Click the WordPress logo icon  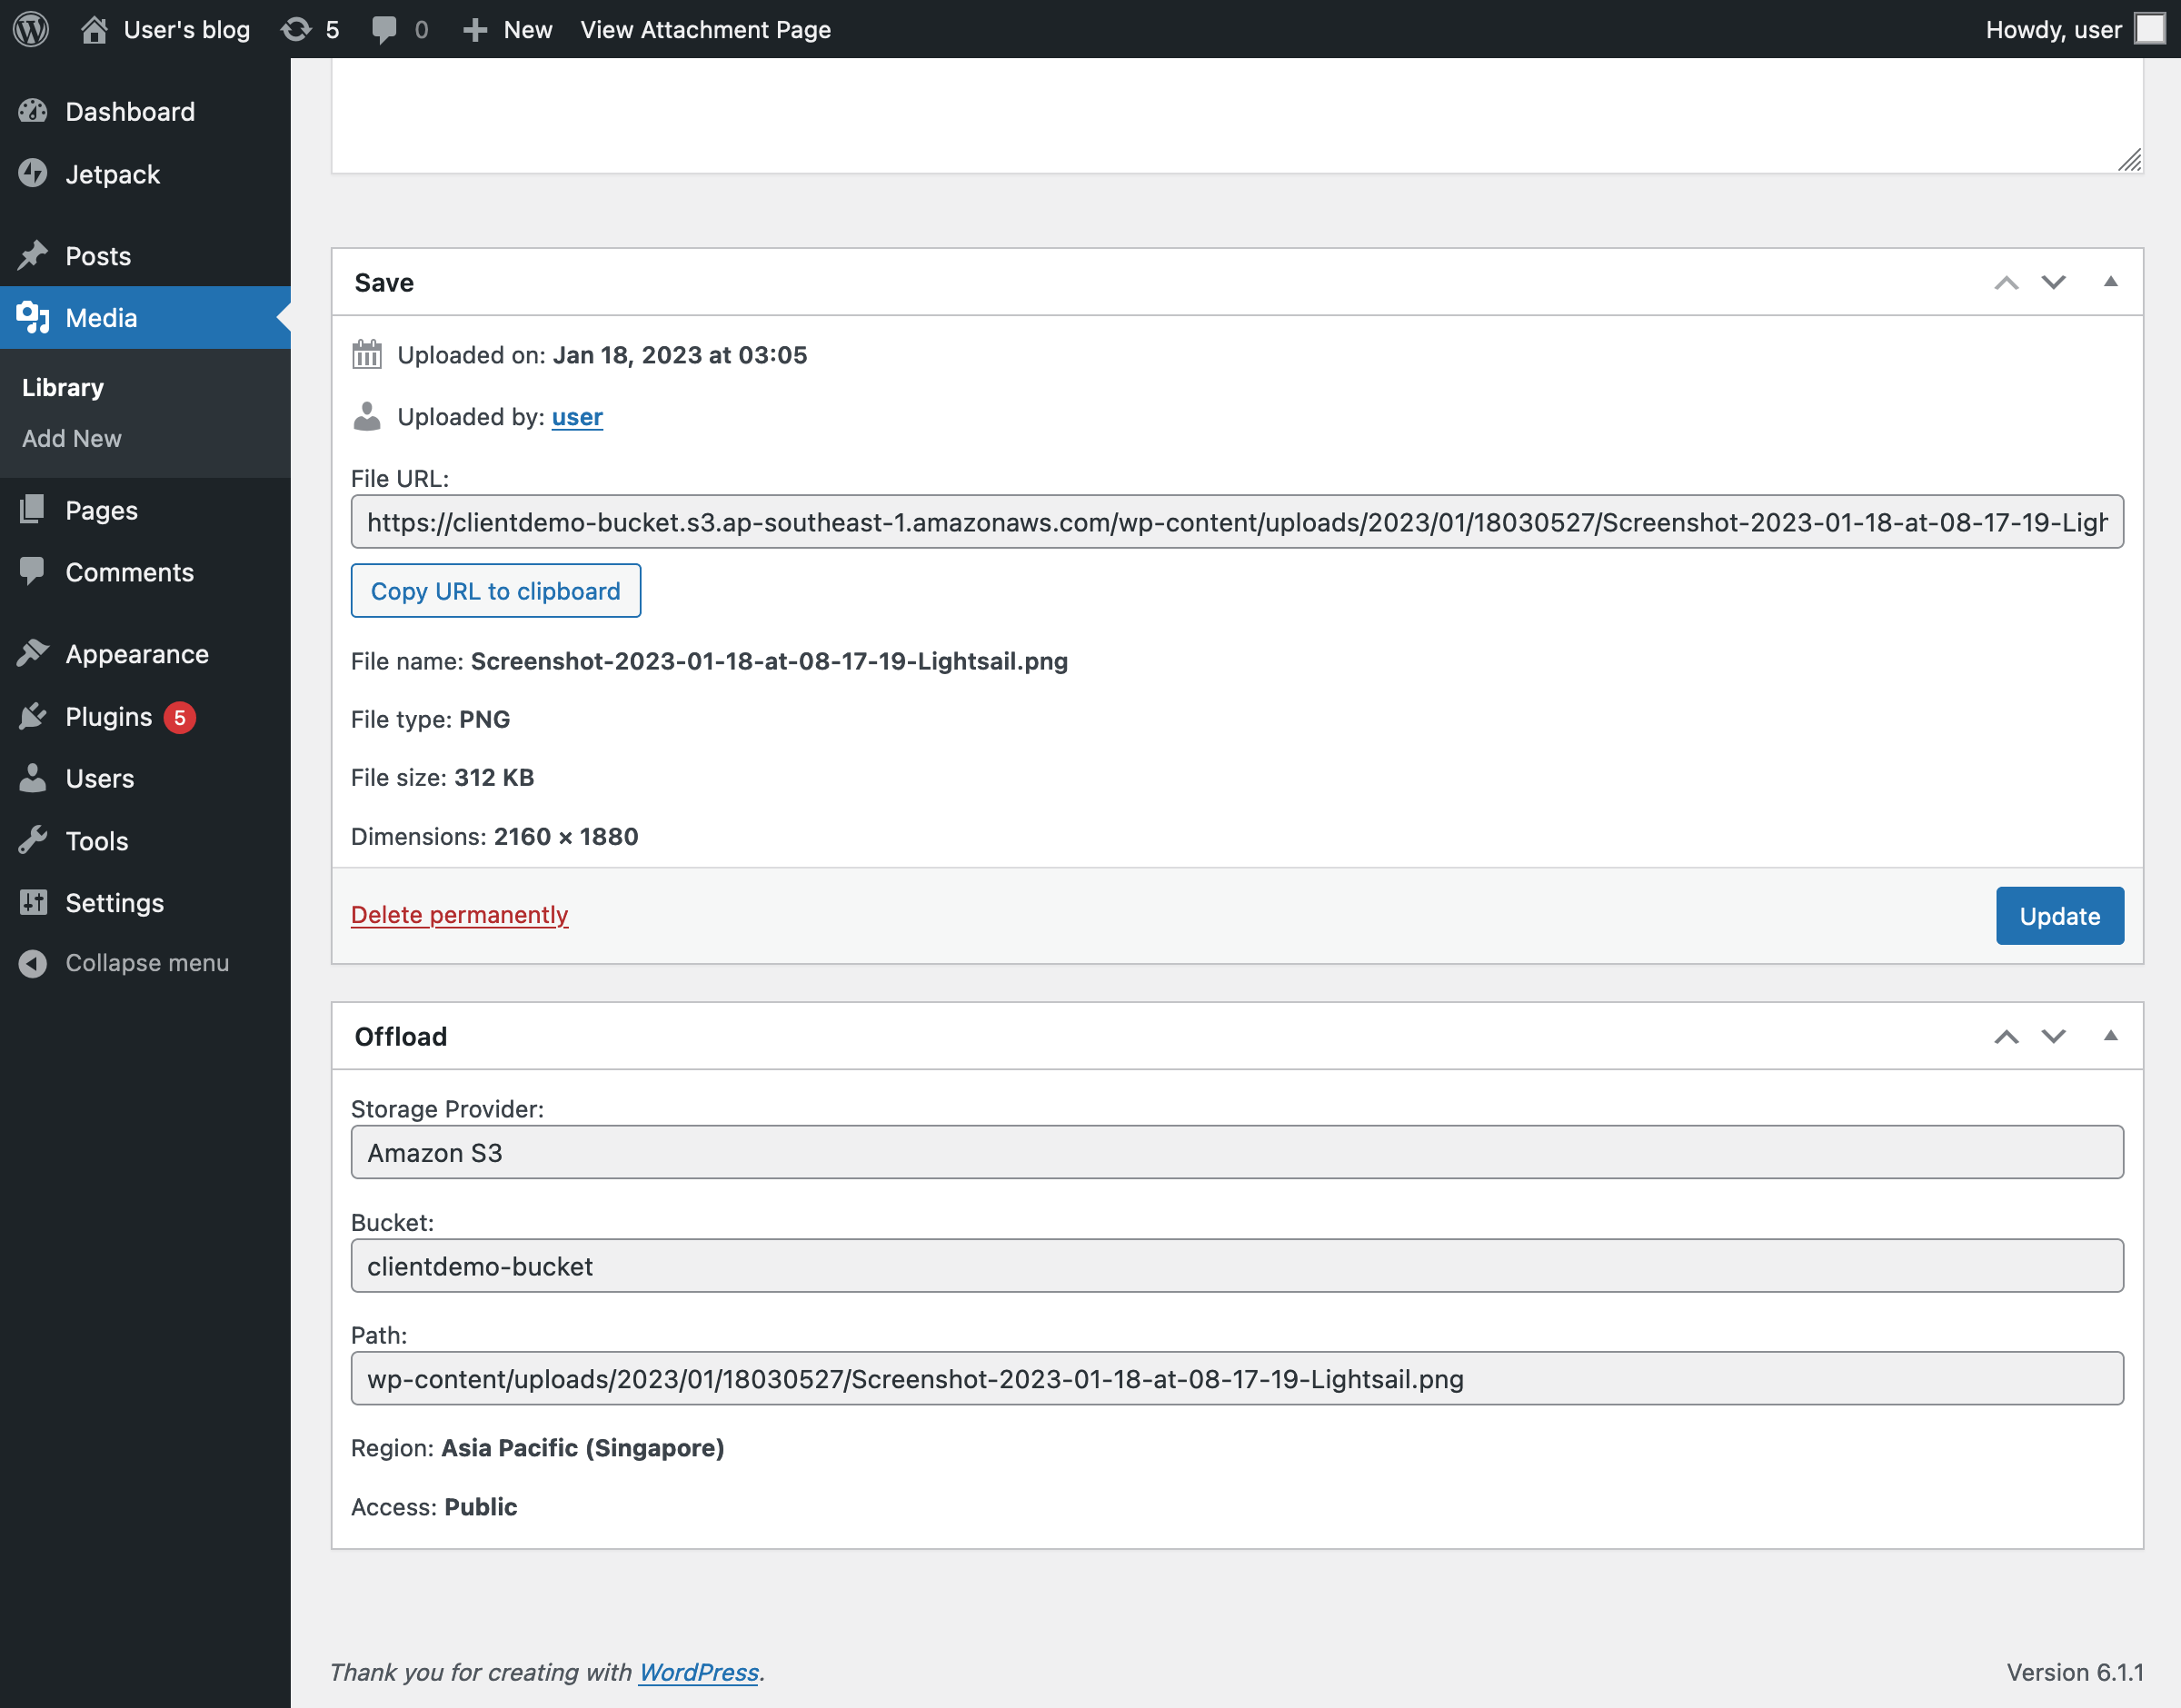click(31, 29)
